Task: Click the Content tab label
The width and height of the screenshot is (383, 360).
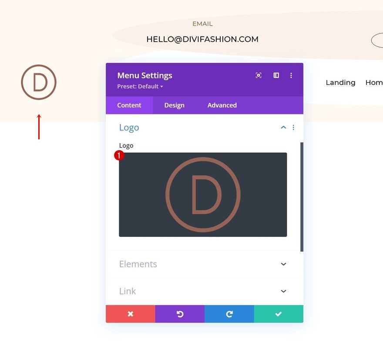Action: coord(129,105)
